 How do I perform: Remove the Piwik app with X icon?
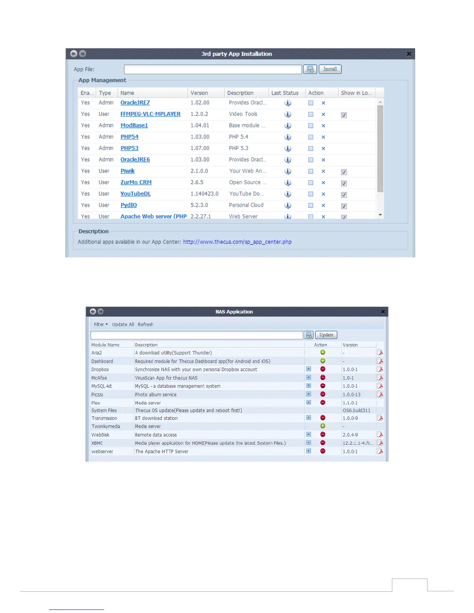coord(323,171)
